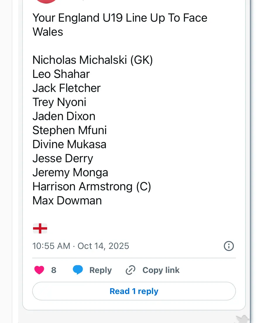Open the circled info icon beside the date
The height and width of the screenshot is (323, 259).
229,246
